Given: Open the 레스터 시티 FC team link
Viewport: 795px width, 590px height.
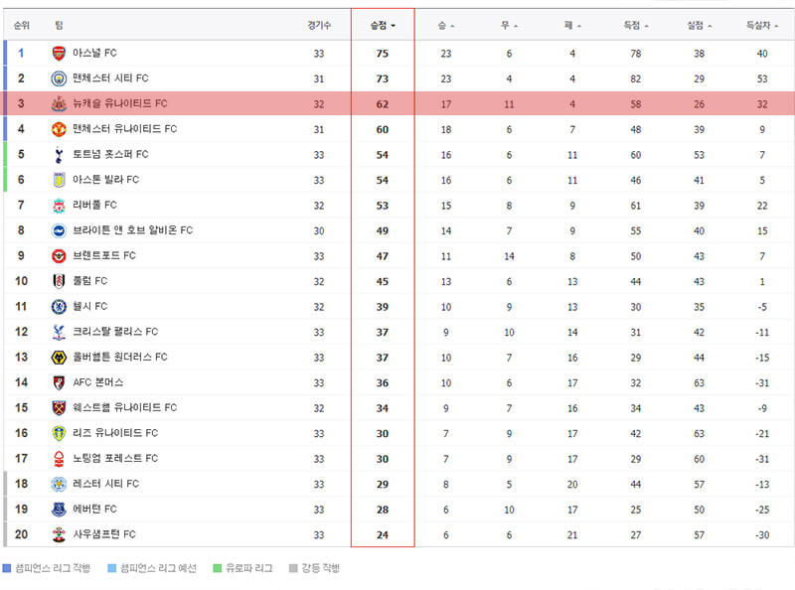Looking at the screenshot, I should (x=105, y=484).
